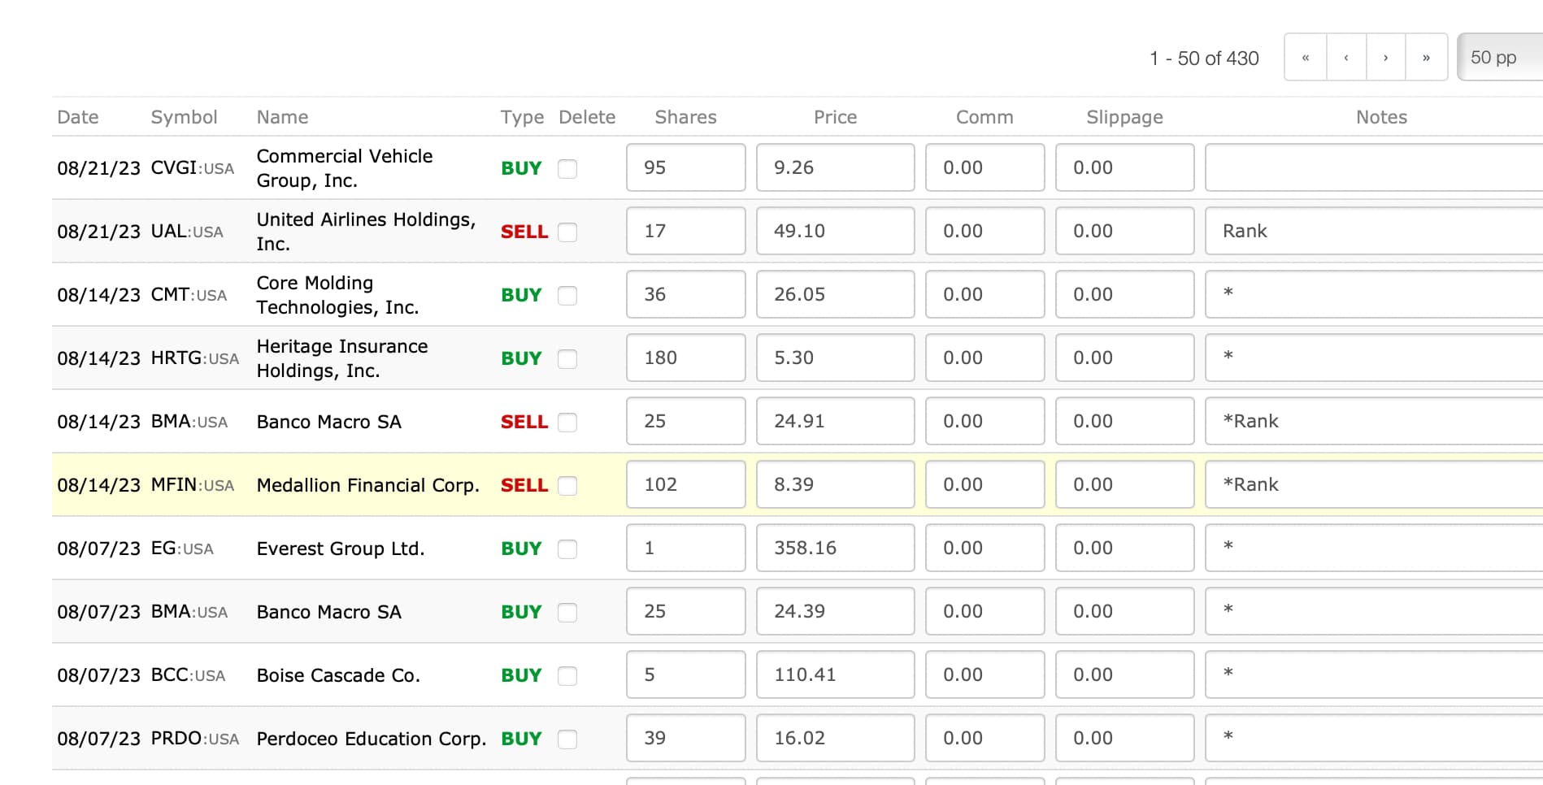Edit slippage field for UAL row
Screen dimensions: 1543x785
coord(1124,231)
